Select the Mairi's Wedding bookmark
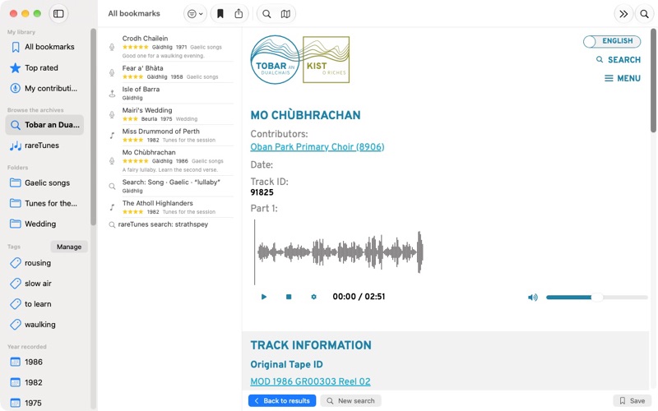This screenshot has height=411, width=658. (171, 114)
